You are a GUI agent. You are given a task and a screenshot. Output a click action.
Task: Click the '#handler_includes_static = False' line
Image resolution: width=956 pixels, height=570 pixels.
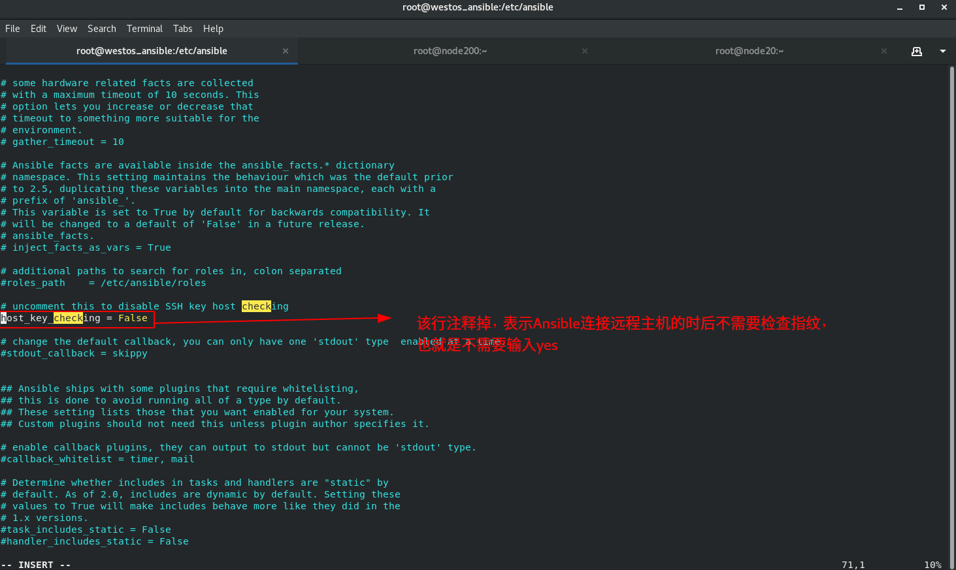click(x=95, y=541)
